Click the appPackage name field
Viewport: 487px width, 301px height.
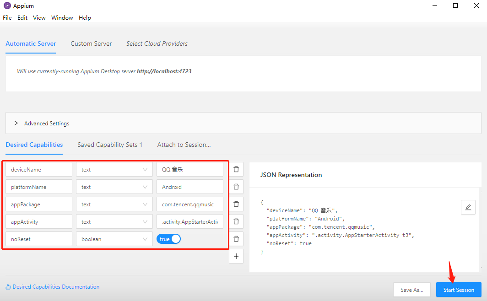(39, 204)
